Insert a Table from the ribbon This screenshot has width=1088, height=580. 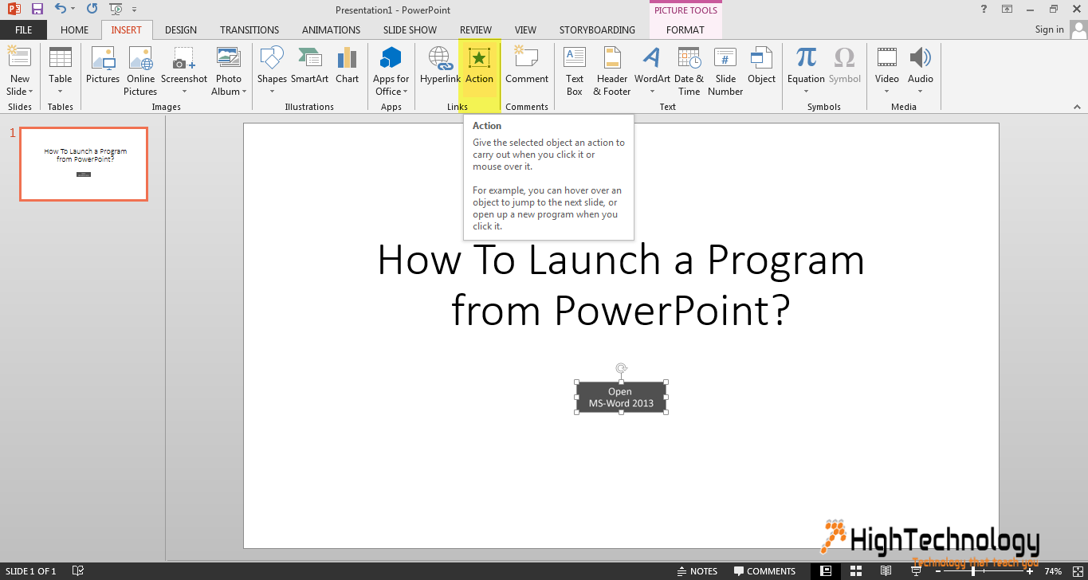coord(60,71)
